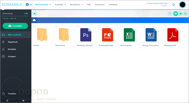Screen dimensions: 189x103
Task: Switch to compact list view icon
Action: coord(185,14)
